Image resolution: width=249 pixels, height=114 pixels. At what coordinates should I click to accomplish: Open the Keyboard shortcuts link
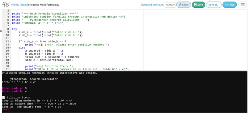152,5
